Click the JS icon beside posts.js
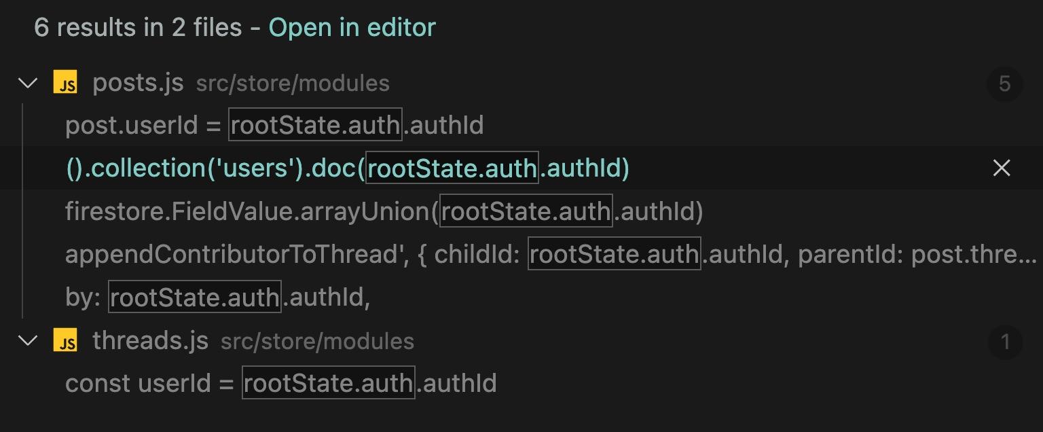The height and width of the screenshot is (432, 1043). (x=65, y=84)
